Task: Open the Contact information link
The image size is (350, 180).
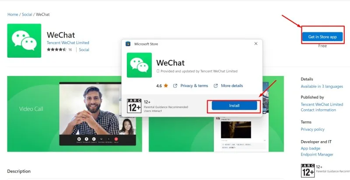Action: (x=318, y=110)
